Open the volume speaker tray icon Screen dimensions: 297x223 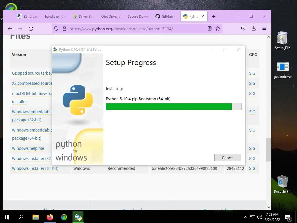tap(260, 217)
